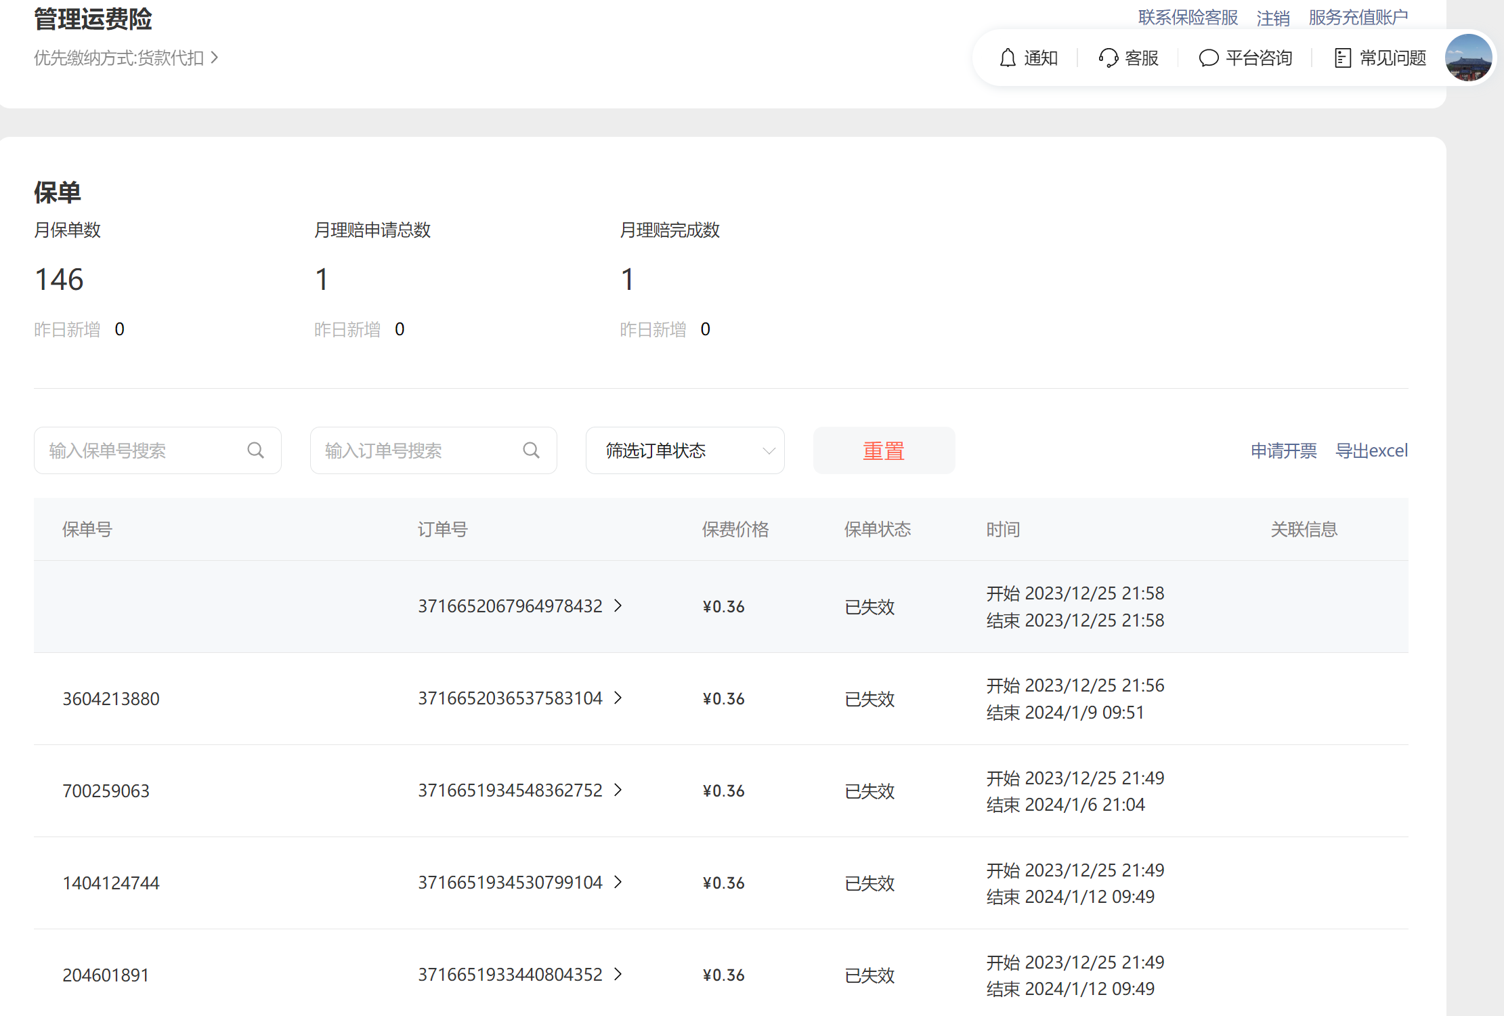Open the FAQ document icon
1504x1016 pixels.
tap(1342, 58)
